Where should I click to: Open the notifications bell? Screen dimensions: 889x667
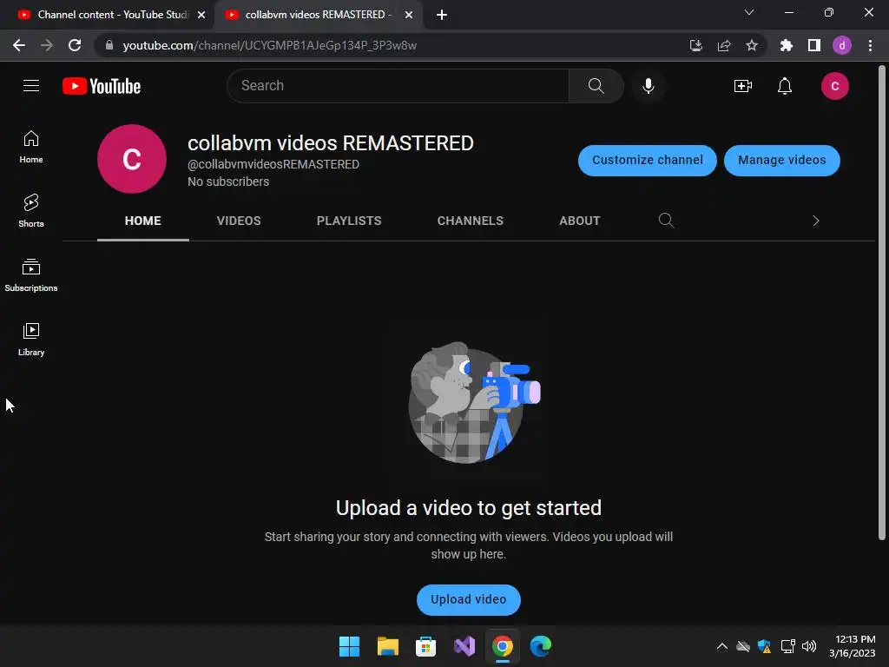tap(785, 86)
